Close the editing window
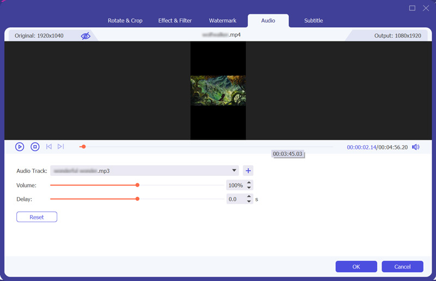 point(426,8)
